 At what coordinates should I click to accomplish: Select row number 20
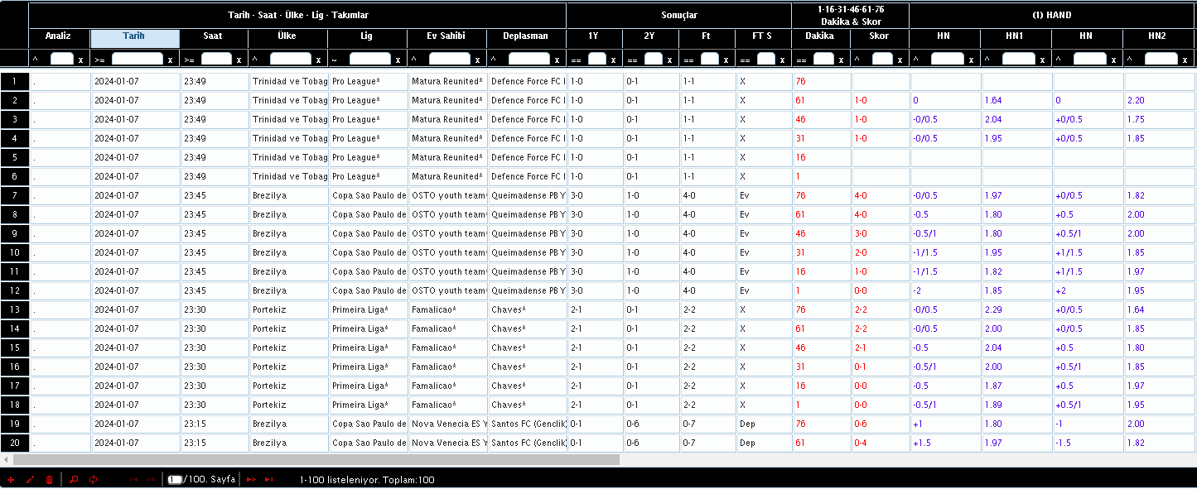point(14,443)
